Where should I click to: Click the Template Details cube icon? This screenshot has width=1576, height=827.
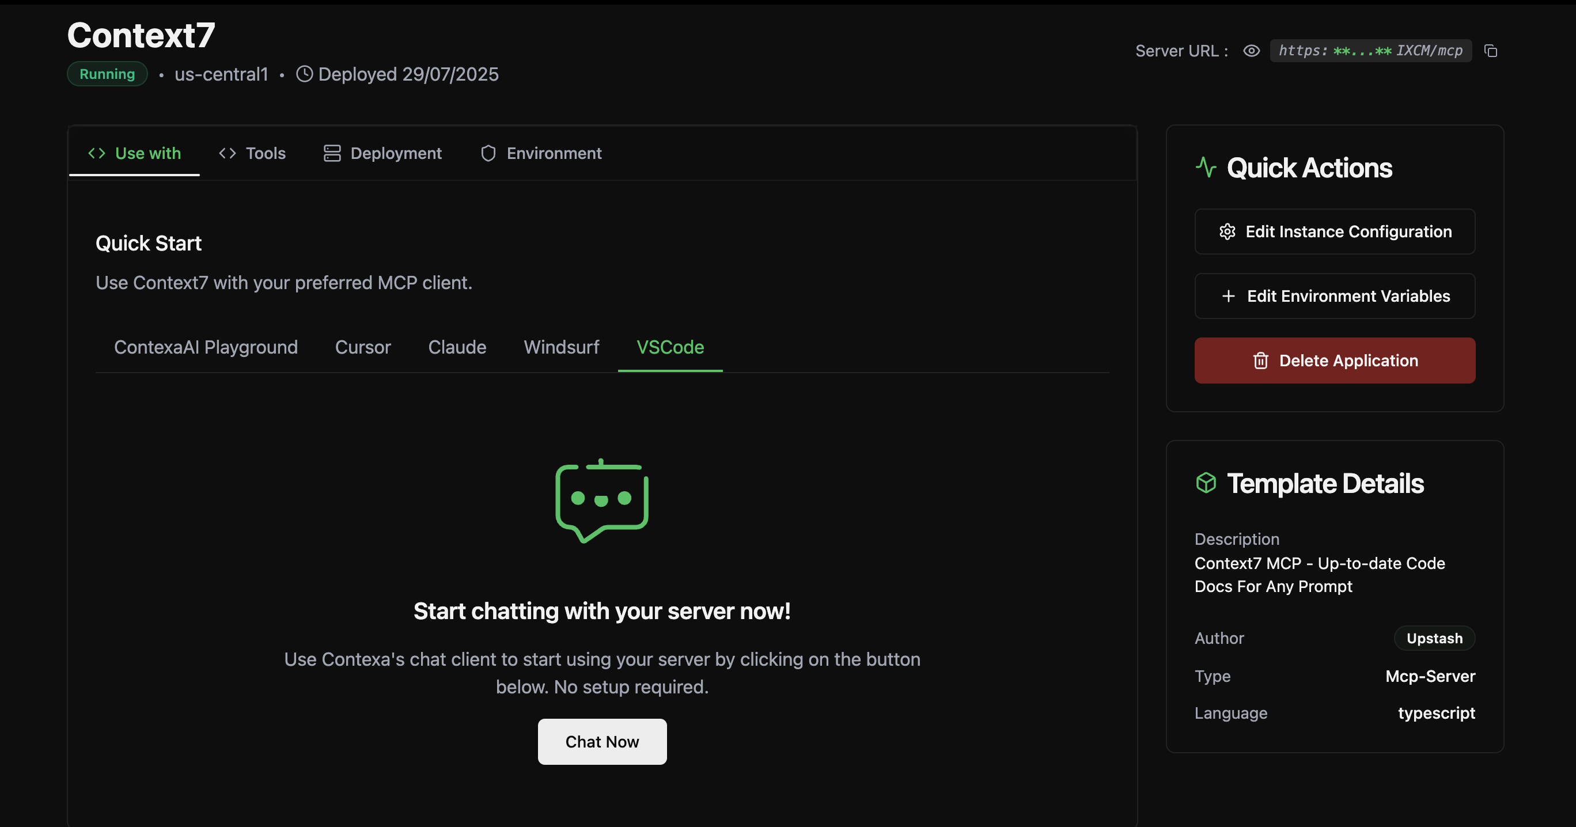(x=1206, y=483)
